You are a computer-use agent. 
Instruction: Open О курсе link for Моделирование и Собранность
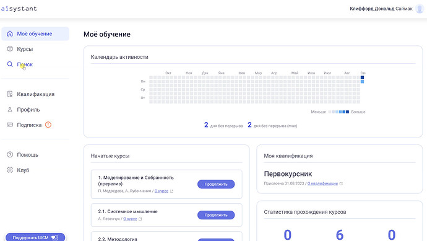(162, 191)
